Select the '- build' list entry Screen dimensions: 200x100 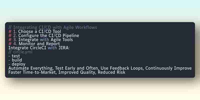pyautogui.click(x=15, y=60)
